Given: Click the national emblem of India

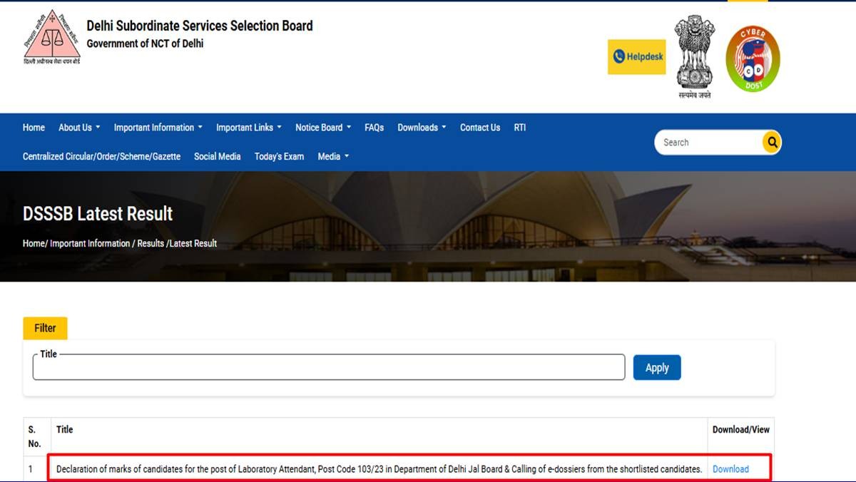Looking at the screenshot, I should pos(693,56).
